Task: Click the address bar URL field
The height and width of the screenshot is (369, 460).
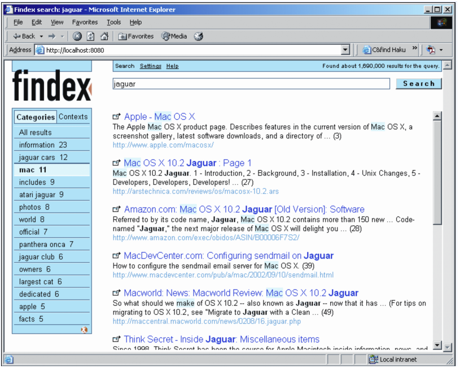Action: point(189,50)
